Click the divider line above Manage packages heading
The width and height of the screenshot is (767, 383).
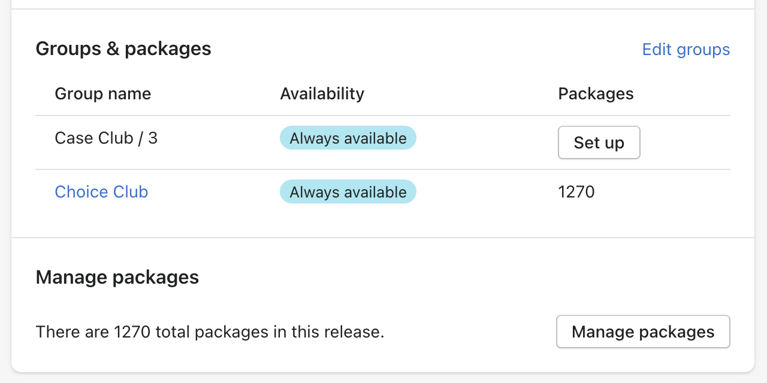click(x=383, y=238)
